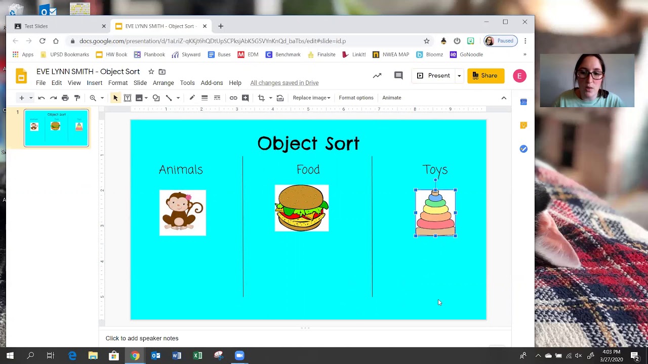The image size is (648, 364).
Task: Open the Border weight option
Action: pyautogui.click(x=205, y=98)
